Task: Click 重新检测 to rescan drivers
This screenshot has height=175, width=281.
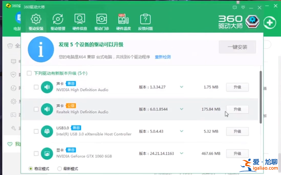Action: tap(163, 57)
